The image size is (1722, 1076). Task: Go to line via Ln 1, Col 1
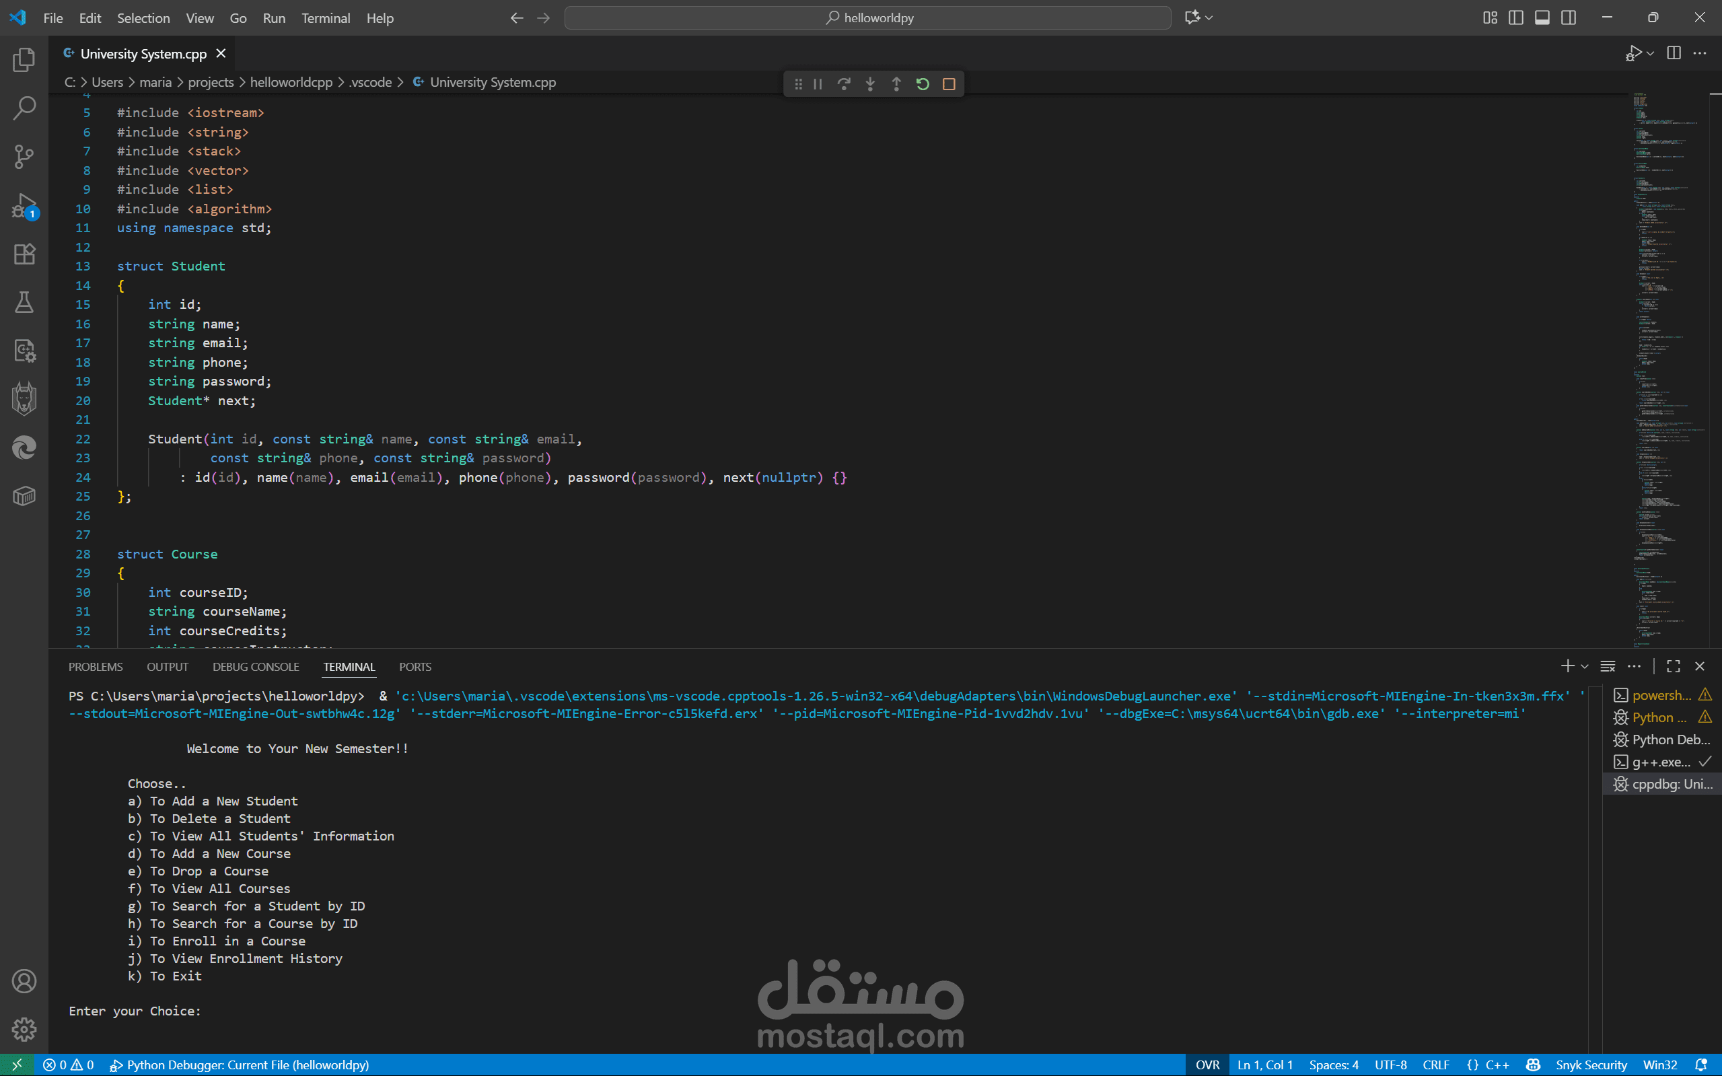1264,1065
